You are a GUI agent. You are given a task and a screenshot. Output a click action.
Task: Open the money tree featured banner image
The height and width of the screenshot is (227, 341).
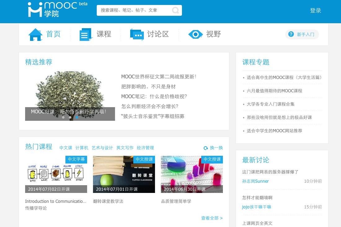coord(70,96)
